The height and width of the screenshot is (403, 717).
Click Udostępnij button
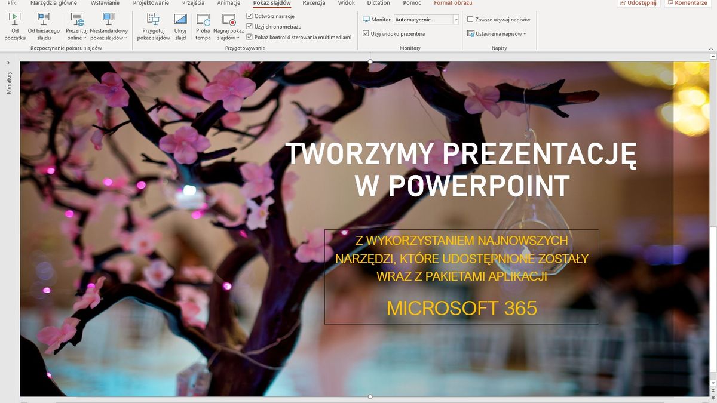tap(638, 3)
